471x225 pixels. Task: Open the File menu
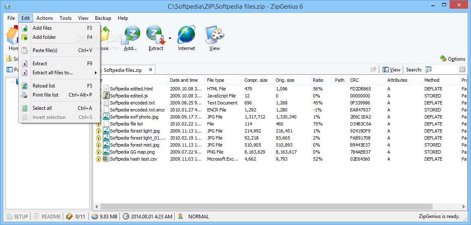11,18
